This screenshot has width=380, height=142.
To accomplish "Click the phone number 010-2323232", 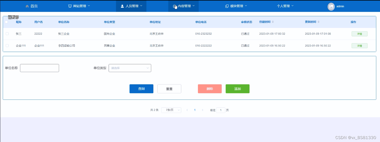I will [204, 34].
